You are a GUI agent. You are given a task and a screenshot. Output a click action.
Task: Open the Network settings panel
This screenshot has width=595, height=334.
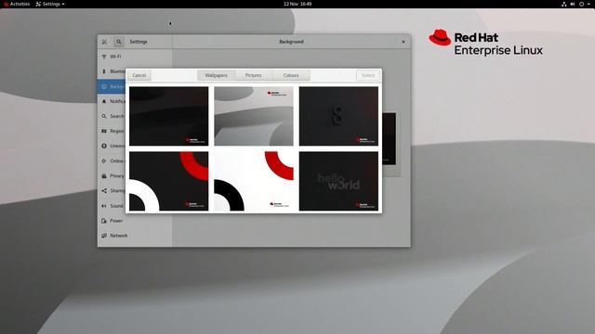coord(135,236)
